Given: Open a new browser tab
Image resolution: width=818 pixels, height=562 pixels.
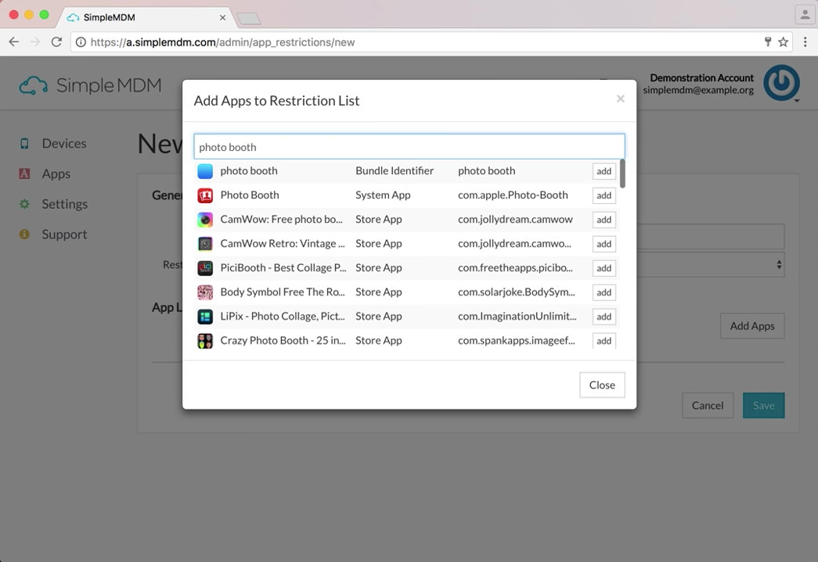Looking at the screenshot, I should pyautogui.click(x=249, y=19).
